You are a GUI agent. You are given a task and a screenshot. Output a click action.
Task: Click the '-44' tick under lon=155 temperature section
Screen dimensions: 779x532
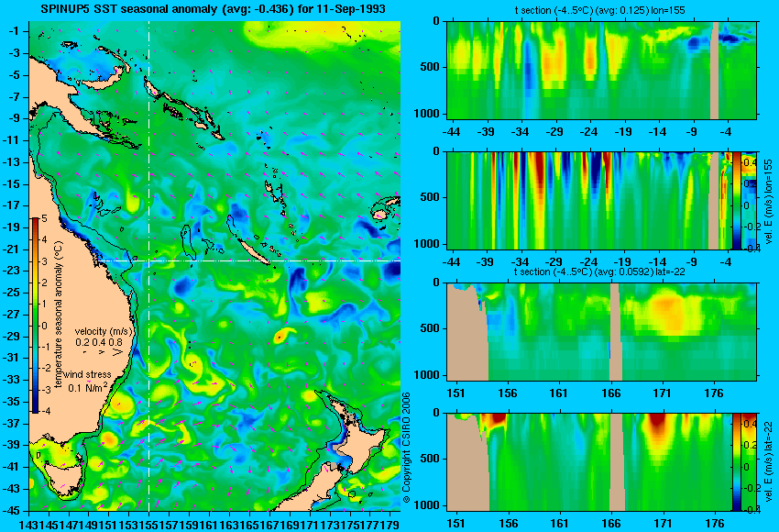point(451,131)
